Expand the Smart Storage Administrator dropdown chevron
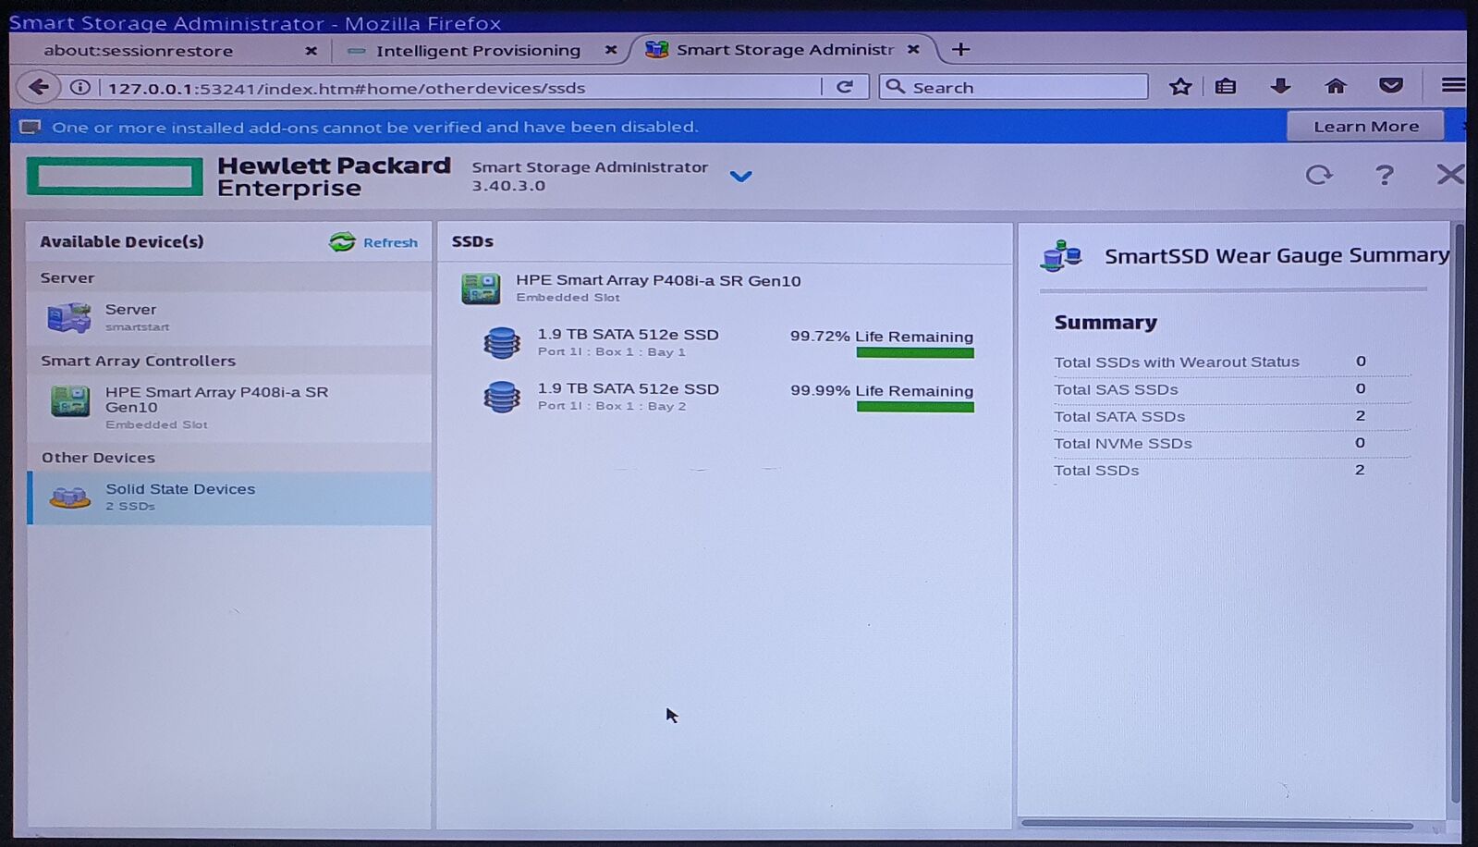Image resolution: width=1478 pixels, height=847 pixels. [x=740, y=176]
